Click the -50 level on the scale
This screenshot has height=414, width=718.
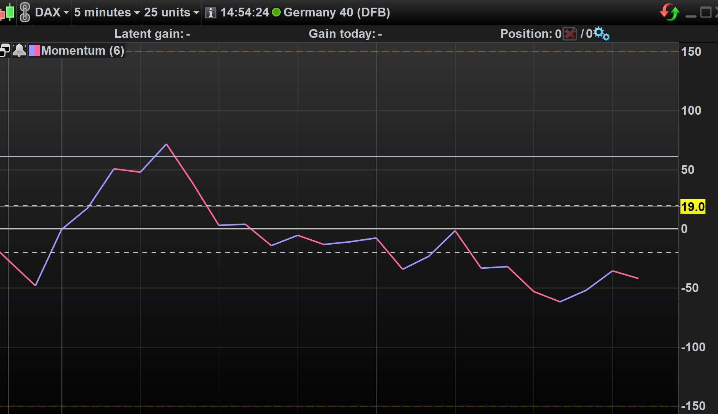point(690,288)
